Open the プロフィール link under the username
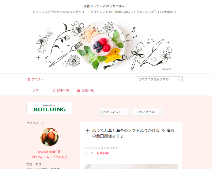Image resolution: width=212 pixels, height=169 pixels. click(x=40, y=157)
